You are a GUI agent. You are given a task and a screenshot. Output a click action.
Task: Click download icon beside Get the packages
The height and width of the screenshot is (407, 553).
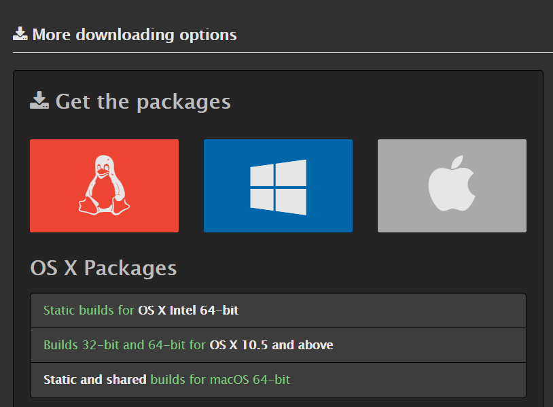[x=39, y=101]
